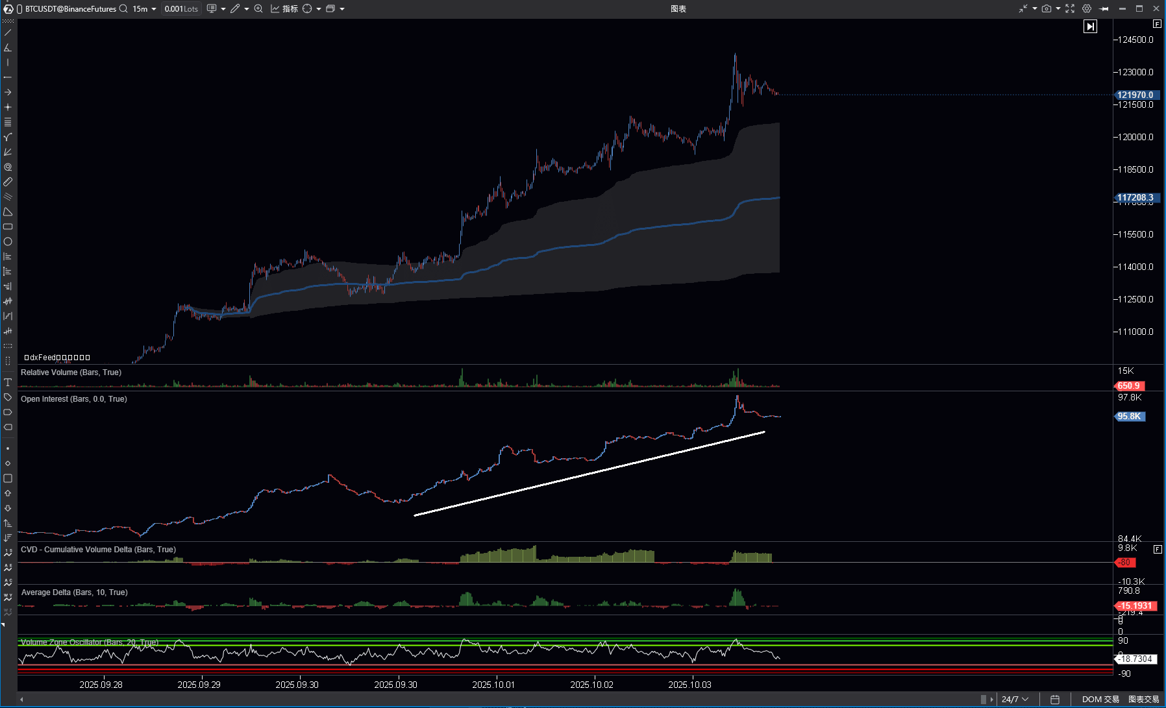This screenshot has width=1166, height=708.
Task: Click the symbol search magnifier icon
Action: coord(123,8)
